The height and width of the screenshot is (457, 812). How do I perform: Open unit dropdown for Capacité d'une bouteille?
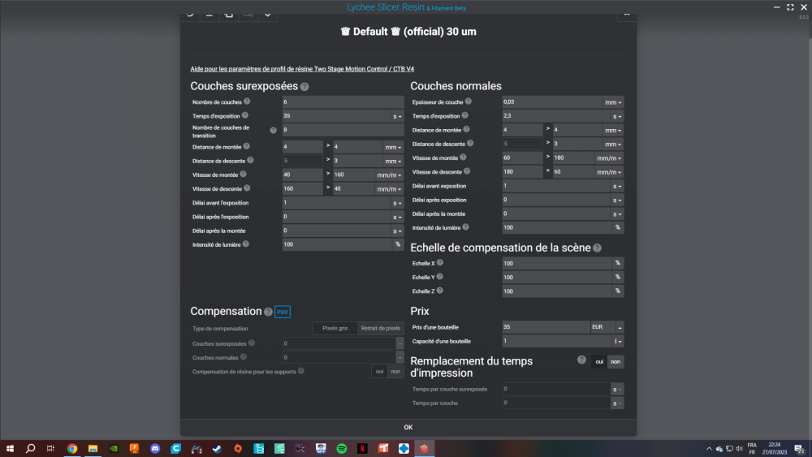coord(618,342)
